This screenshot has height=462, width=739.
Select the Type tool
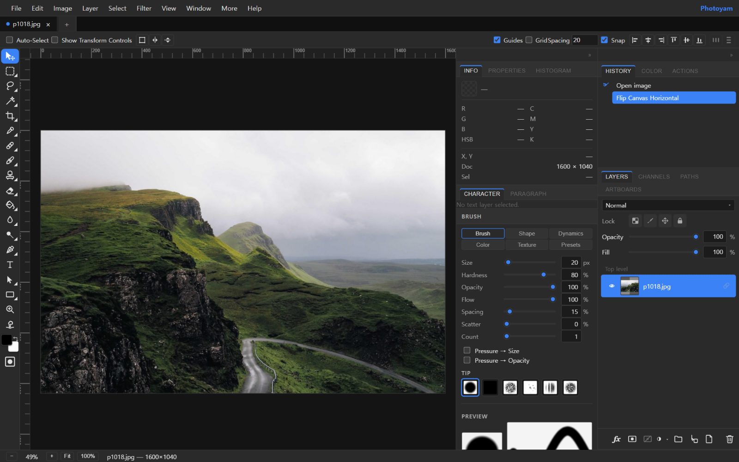(10, 265)
